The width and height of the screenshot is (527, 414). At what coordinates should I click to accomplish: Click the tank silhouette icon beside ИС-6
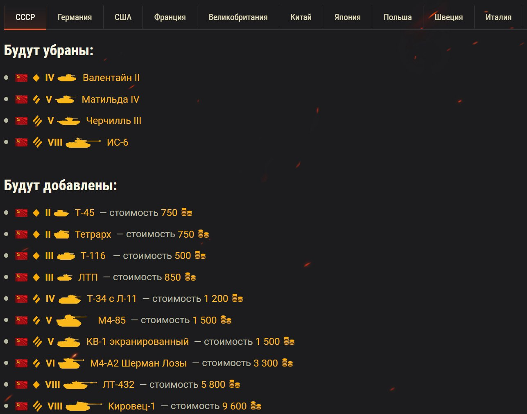(82, 142)
